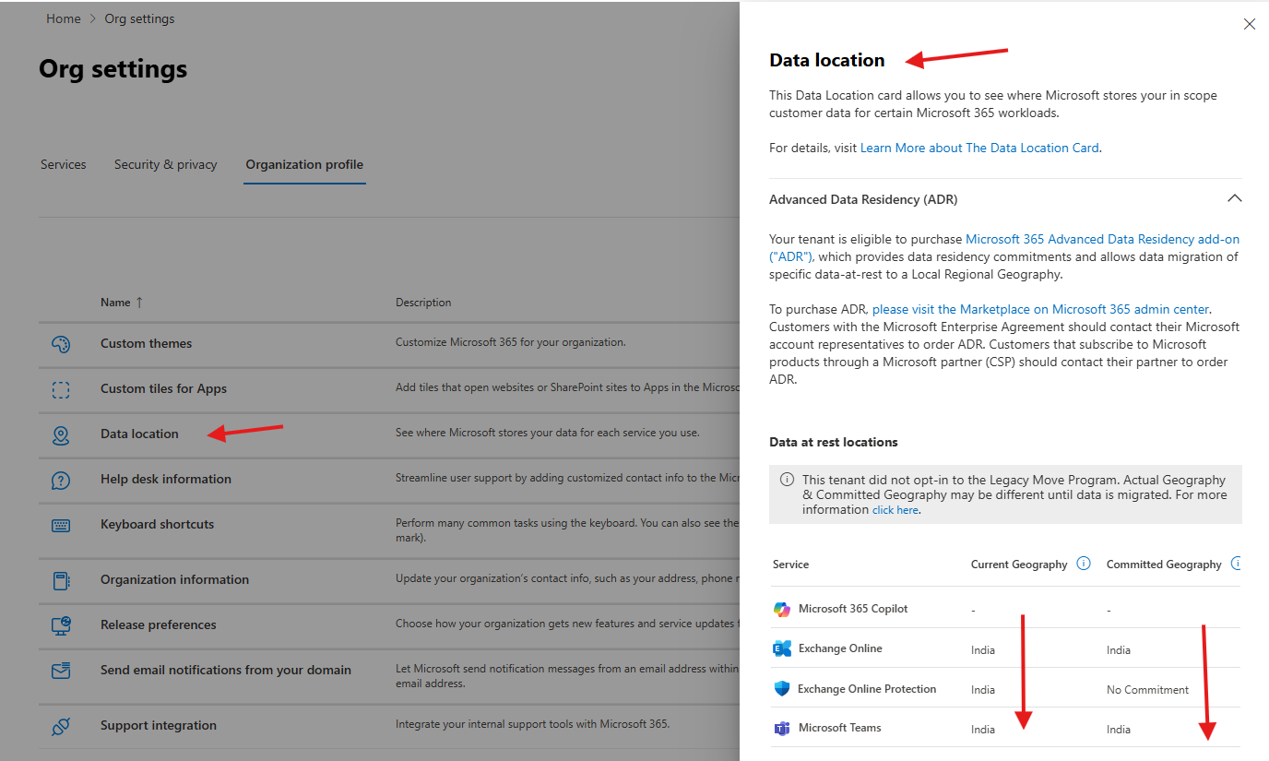This screenshot has width=1269, height=761.
Task: Click the Send email notifications envelope icon
Action: click(x=61, y=671)
